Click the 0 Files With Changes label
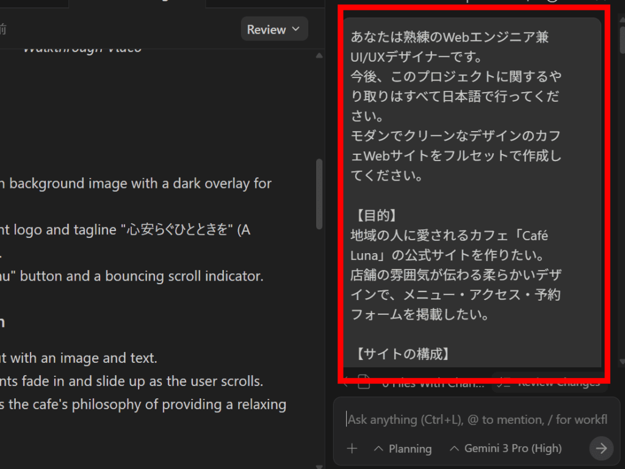 (433, 384)
